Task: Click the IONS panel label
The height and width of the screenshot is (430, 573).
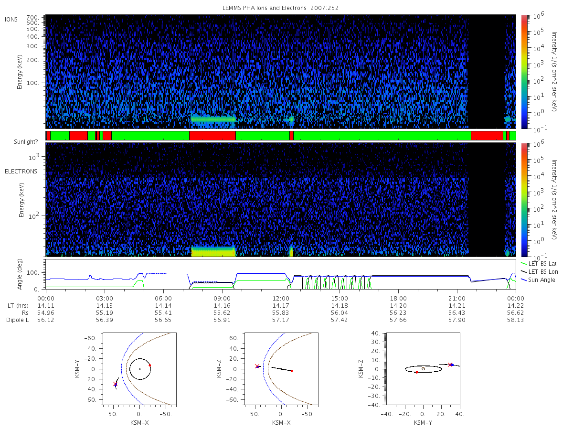Action: coord(12,19)
